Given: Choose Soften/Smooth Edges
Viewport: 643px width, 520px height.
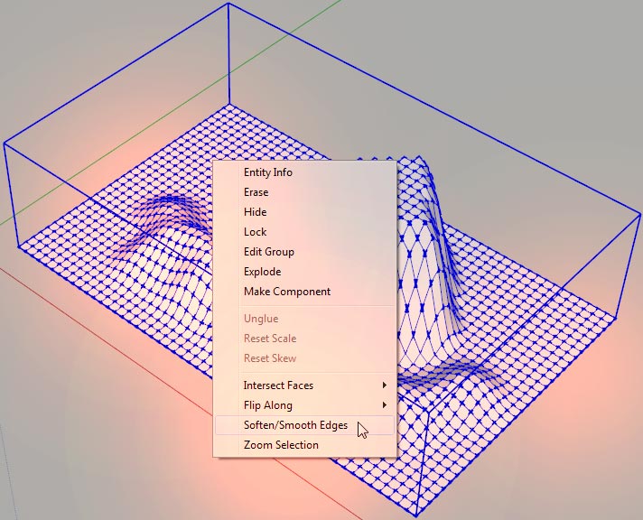Looking at the screenshot, I should (x=304, y=425).
